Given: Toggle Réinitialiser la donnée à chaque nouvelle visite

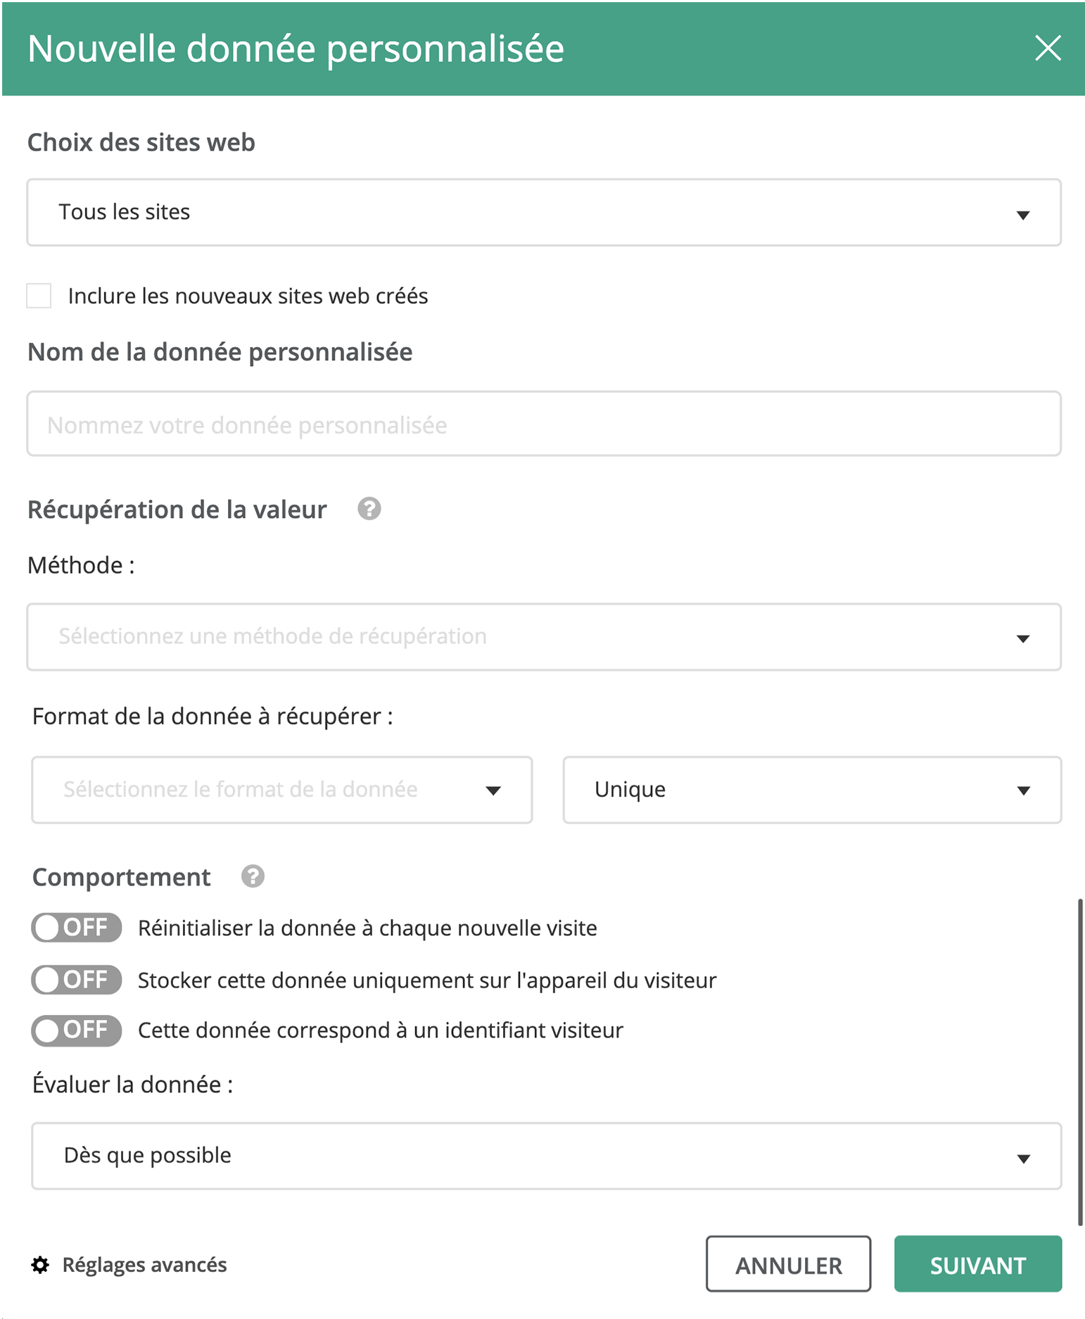Looking at the screenshot, I should coord(76,928).
